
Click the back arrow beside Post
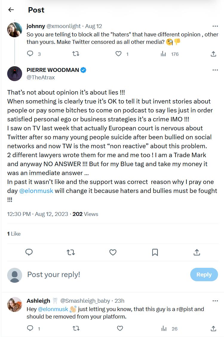11,10
